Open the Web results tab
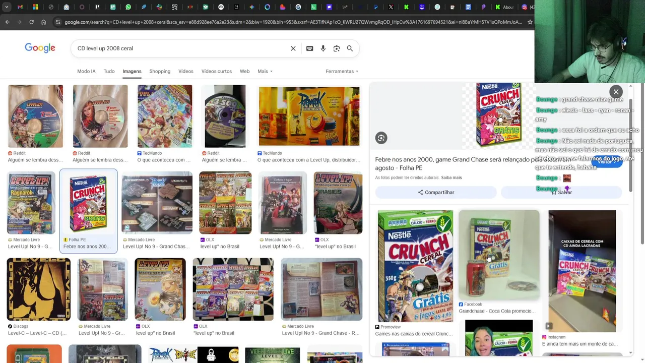 [x=244, y=71]
